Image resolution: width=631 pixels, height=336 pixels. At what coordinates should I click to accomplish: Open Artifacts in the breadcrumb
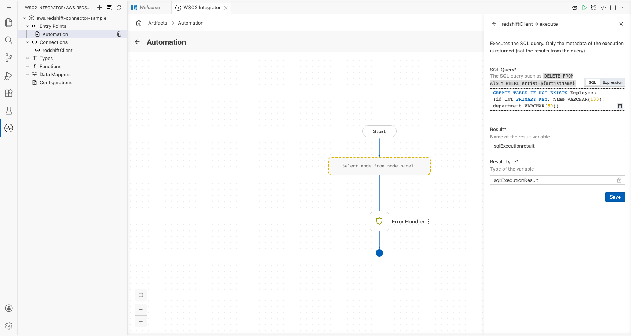pyautogui.click(x=158, y=23)
